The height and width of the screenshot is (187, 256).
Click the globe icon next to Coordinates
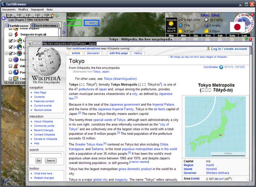[221, 67]
